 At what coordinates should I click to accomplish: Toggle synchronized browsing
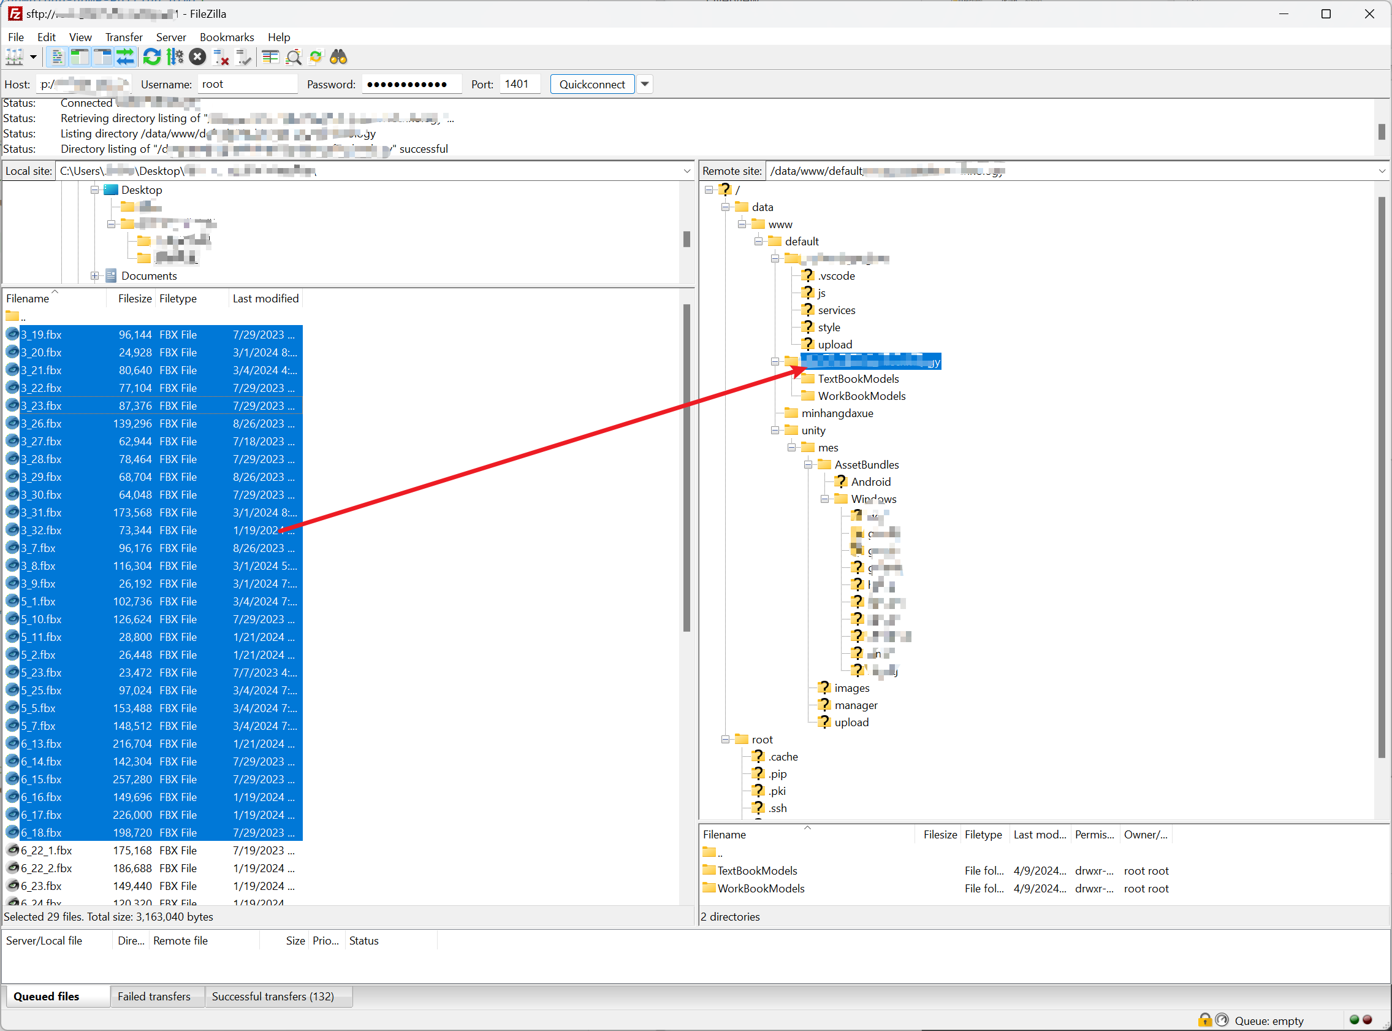[x=316, y=58]
